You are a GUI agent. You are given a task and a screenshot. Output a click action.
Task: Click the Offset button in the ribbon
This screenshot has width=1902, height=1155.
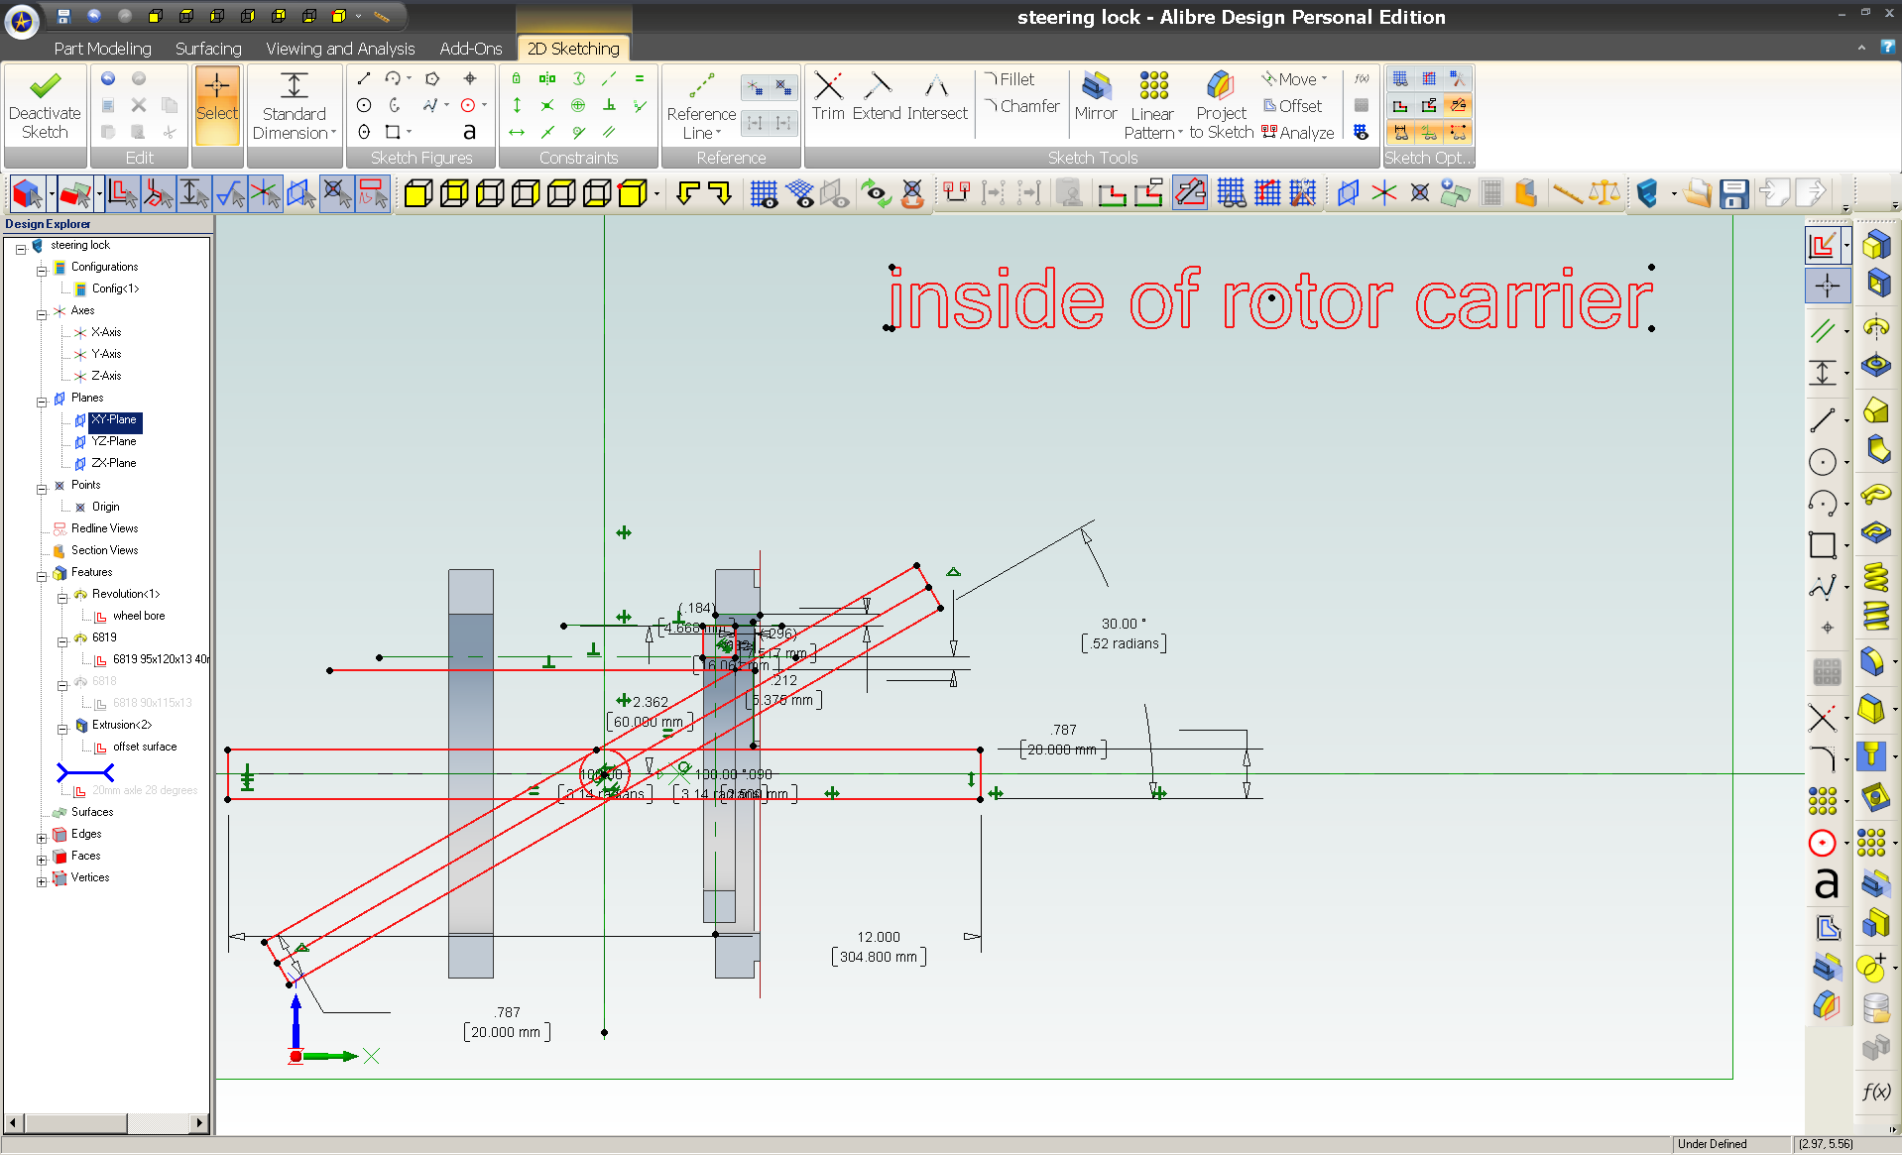1292,106
